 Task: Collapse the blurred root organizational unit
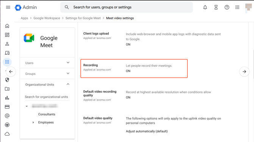27,106
